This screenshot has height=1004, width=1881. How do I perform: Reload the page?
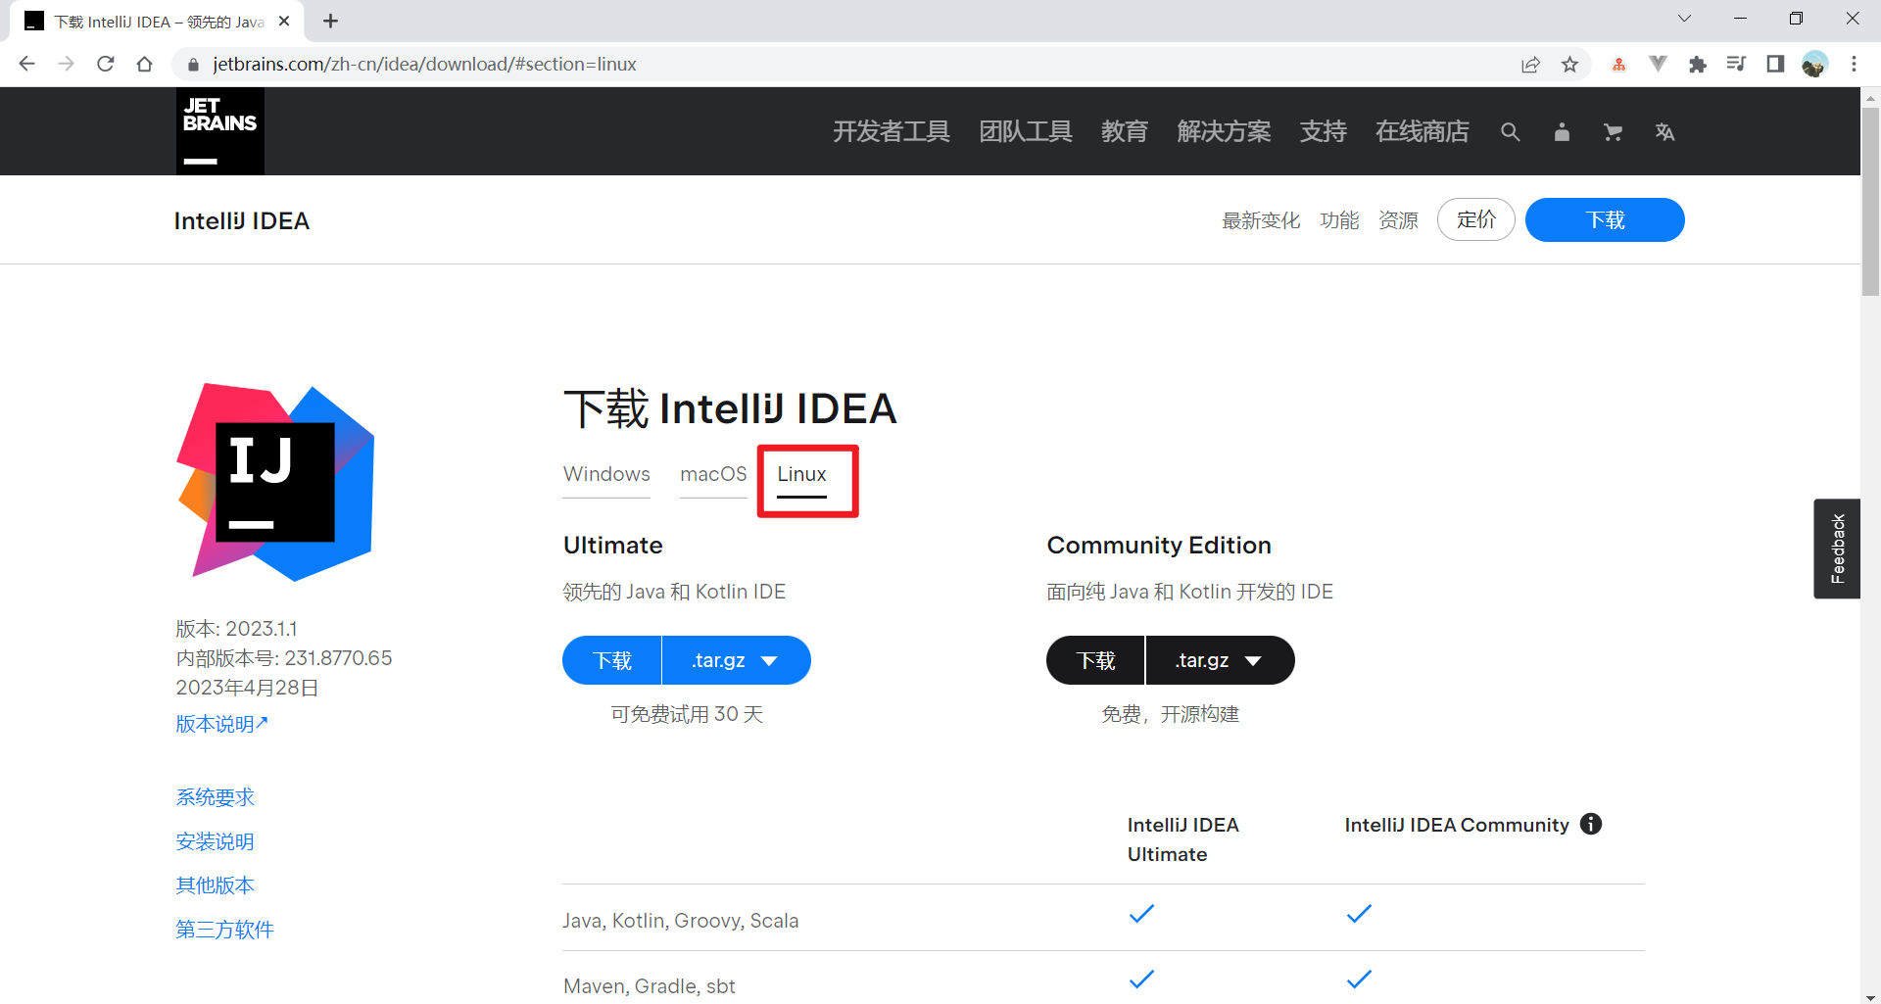(106, 64)
